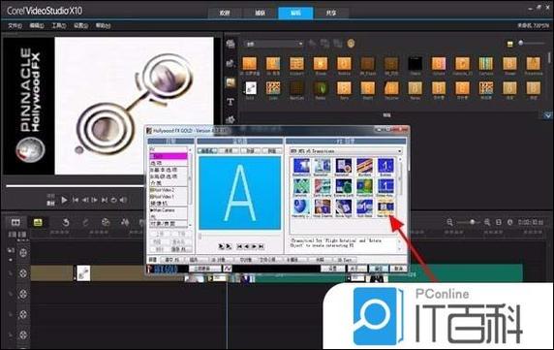Switch to the Capture step tab

[260, 13]
